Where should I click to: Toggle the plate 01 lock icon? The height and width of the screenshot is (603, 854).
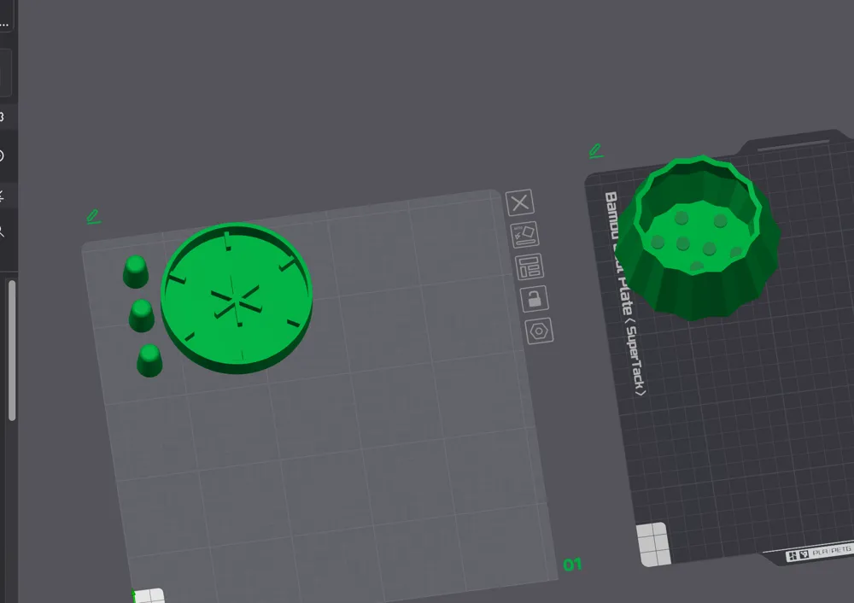[534, 298]
